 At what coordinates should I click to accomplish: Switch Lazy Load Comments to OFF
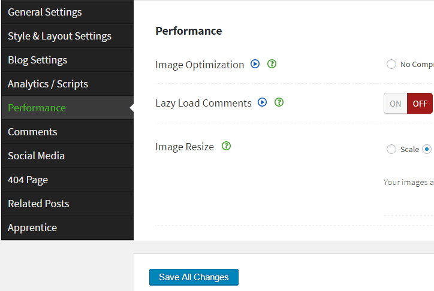(x=420, y=103)
